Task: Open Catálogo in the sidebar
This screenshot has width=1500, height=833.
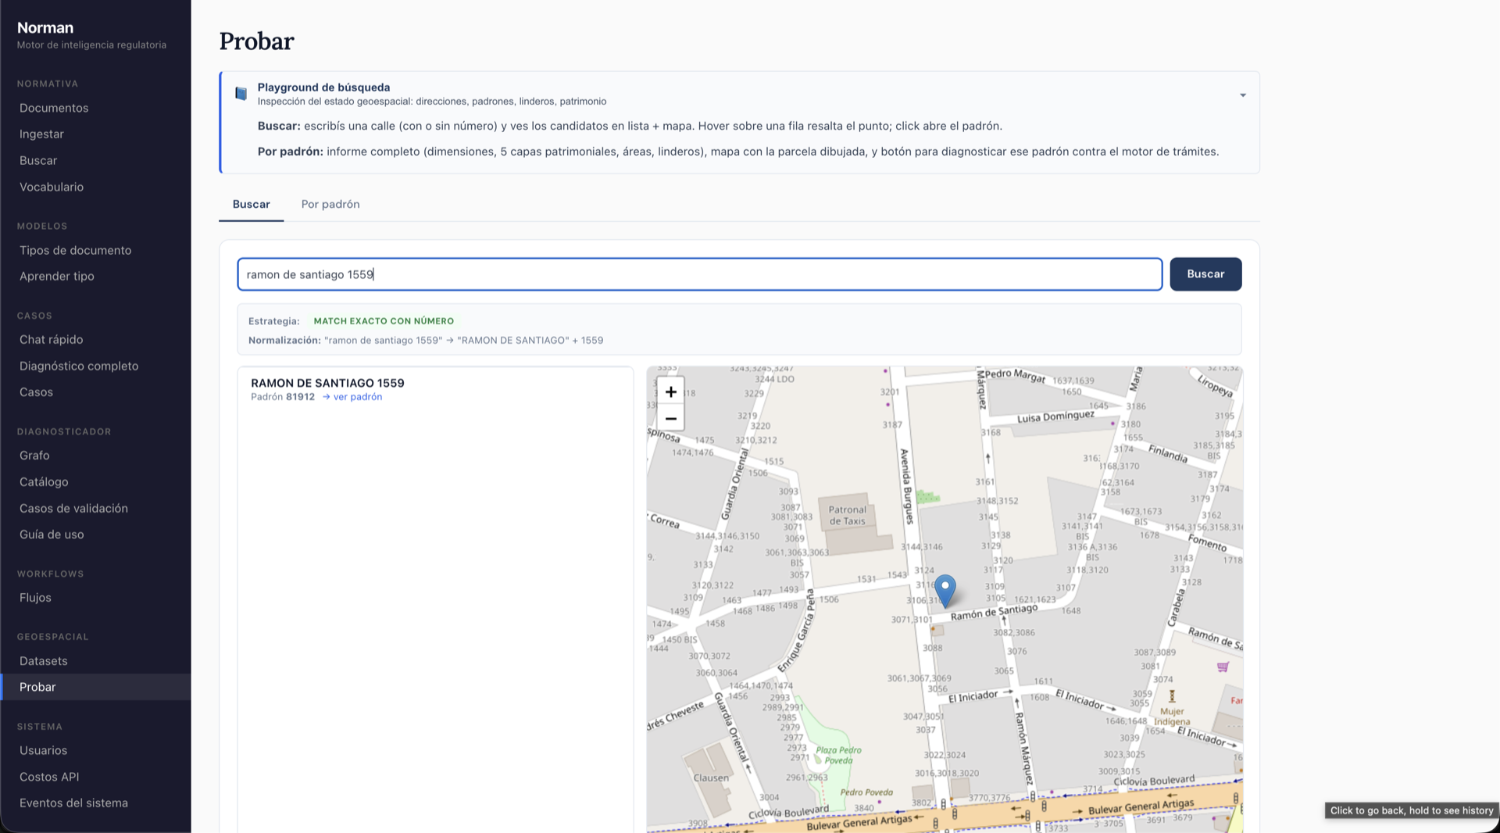Action: click(x=44, y=482)
